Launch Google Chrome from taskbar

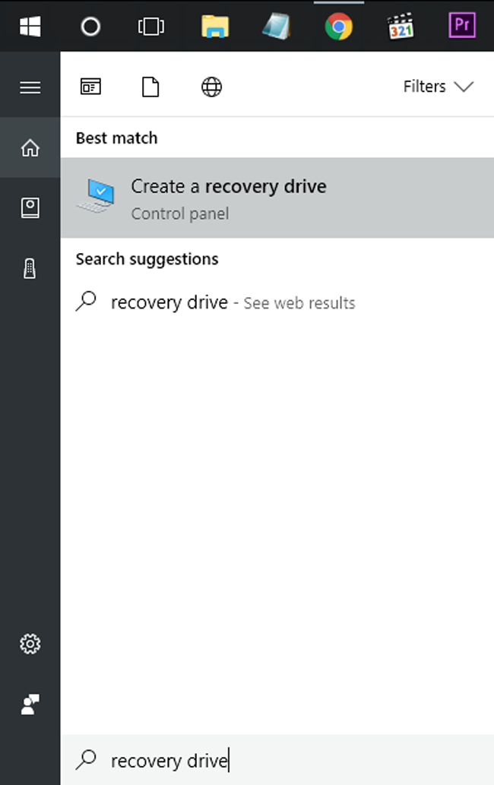point(338,27)
